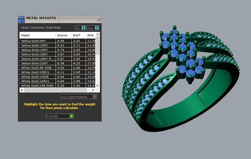251x159 pixels.
Task: Click the list scroll down arrow
Action: tap(98, 86)
